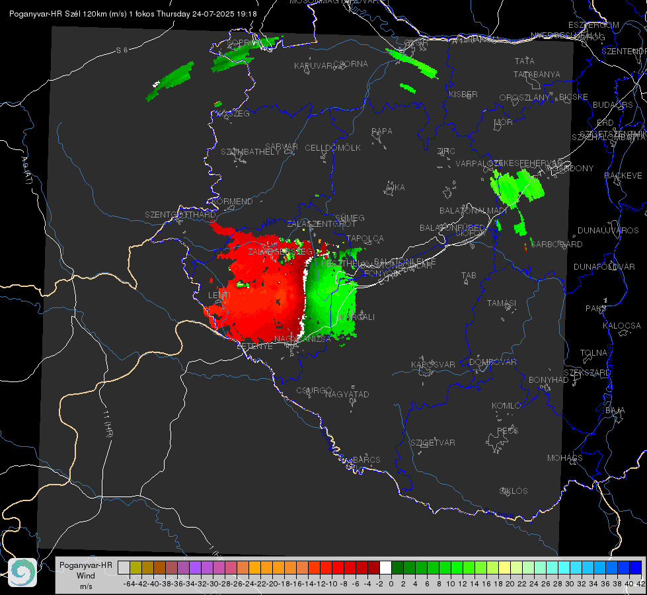The image size is (647, 595).
Task: Click the dark green swatch between 0 and 2
Action: (397, 568)
